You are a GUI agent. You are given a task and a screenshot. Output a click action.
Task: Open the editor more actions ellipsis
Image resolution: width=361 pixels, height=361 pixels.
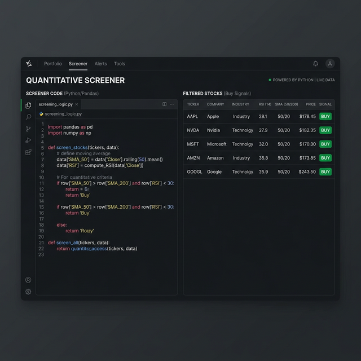click(171, 104)
